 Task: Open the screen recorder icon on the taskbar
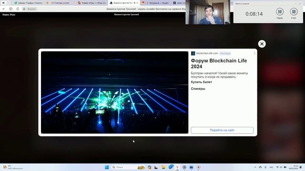(198, 167)
